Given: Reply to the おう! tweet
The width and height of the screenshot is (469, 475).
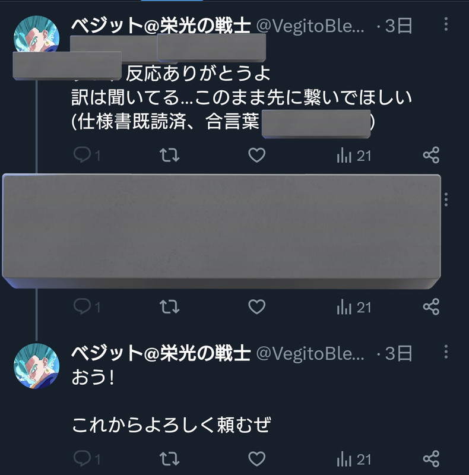Looking at the screenshot, I should coord(86,458).
